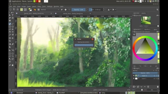Viewport: 168px width, 94px height.
Task: Select the Fill bucket tool
Action: (x=10, y=47)
